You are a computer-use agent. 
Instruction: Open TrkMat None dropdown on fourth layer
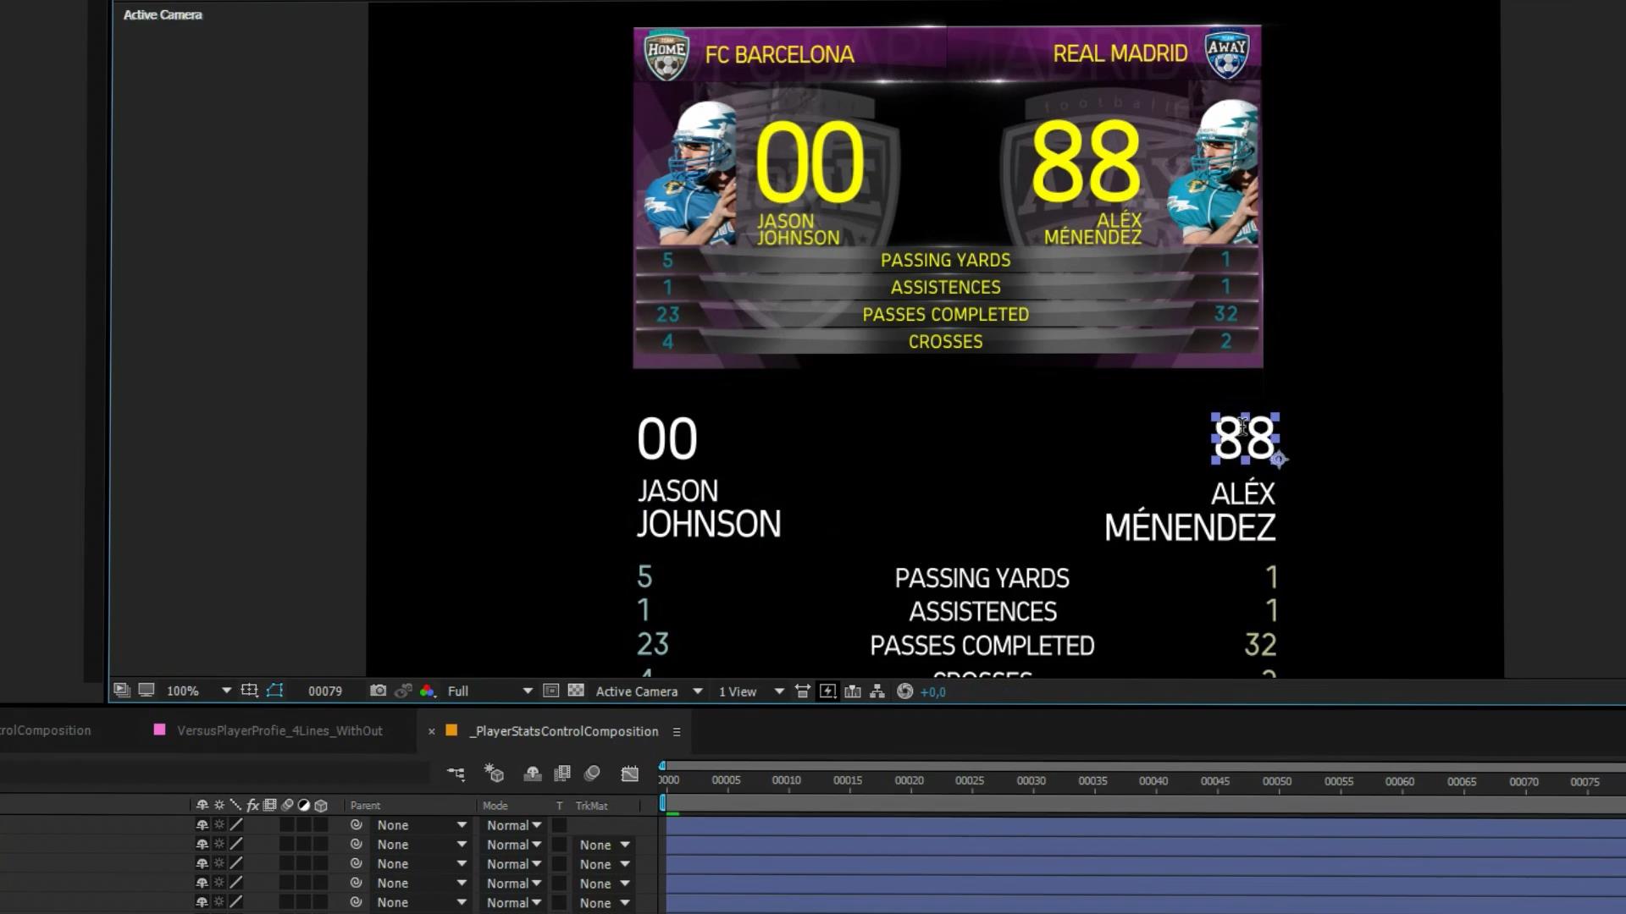605,883
